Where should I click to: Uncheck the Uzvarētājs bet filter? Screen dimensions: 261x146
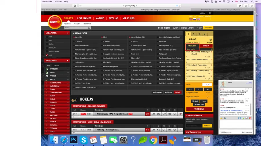click(x=74, y=37)
